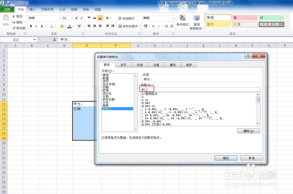Click percent style icon
The height and width of the screenshot is (194, 293).
pyautogui.click(x=153, y=26)
